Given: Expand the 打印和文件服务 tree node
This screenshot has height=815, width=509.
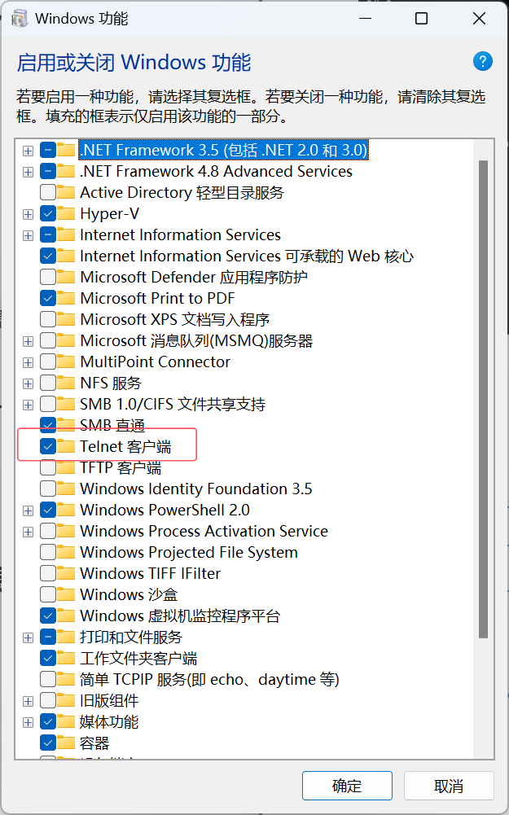Looking at the screenshot, I should [x=29, y=638].
